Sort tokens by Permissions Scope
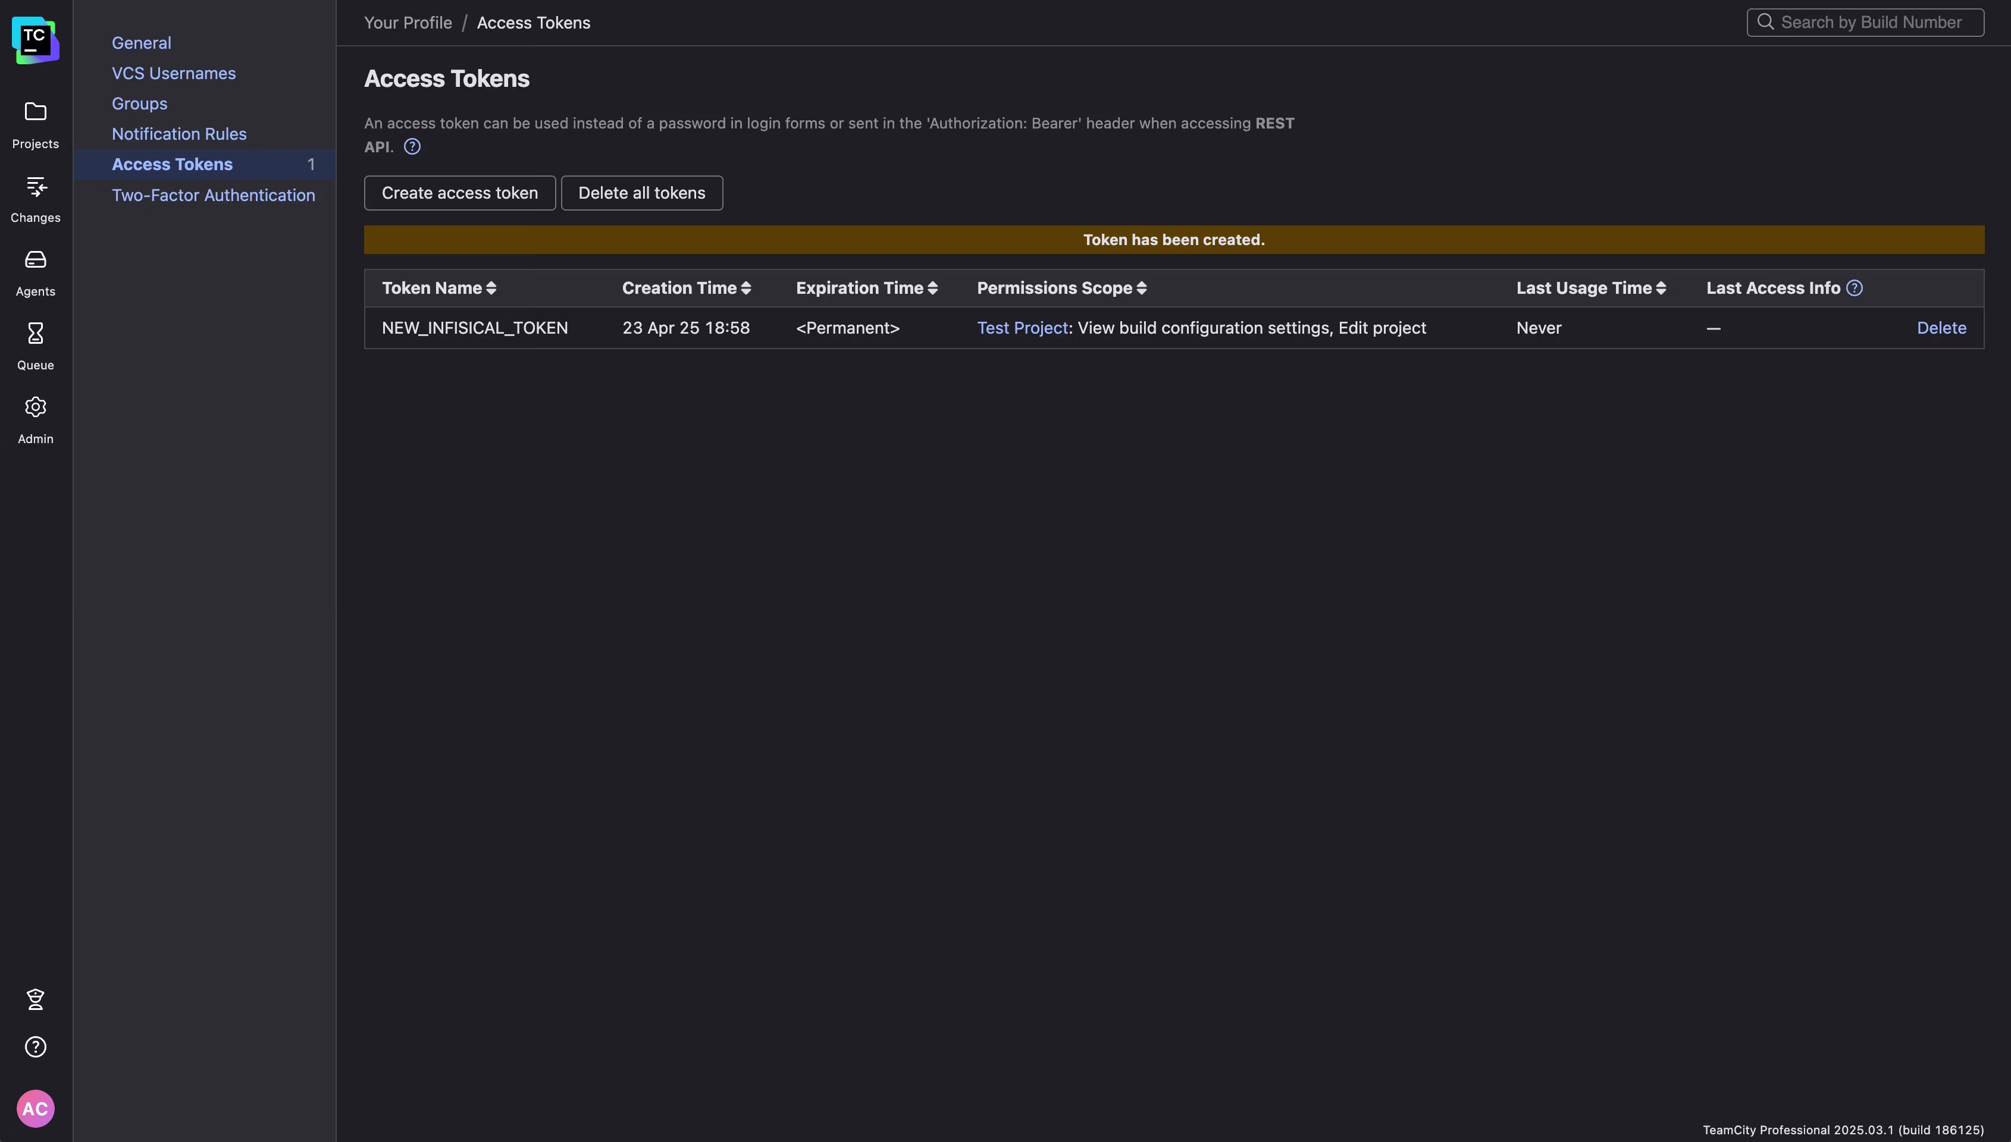This screenshot has height=1142, width=2011. [1062, 288]
